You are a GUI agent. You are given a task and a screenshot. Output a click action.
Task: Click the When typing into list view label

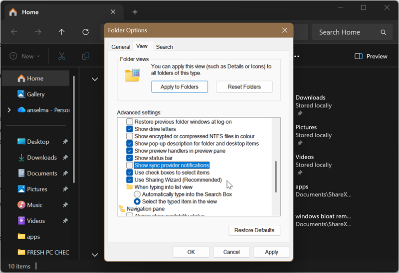164,187
